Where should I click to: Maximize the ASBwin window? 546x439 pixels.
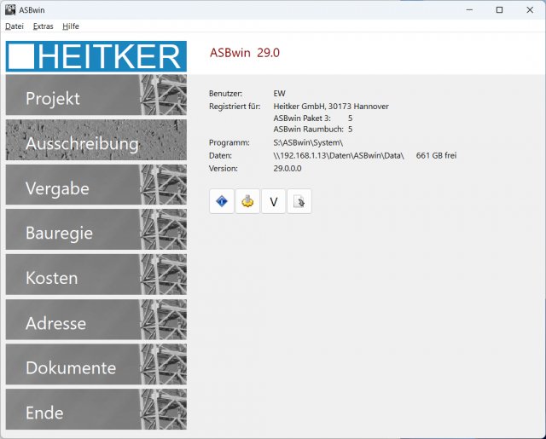pyautogui.click(x=499, y=9)
